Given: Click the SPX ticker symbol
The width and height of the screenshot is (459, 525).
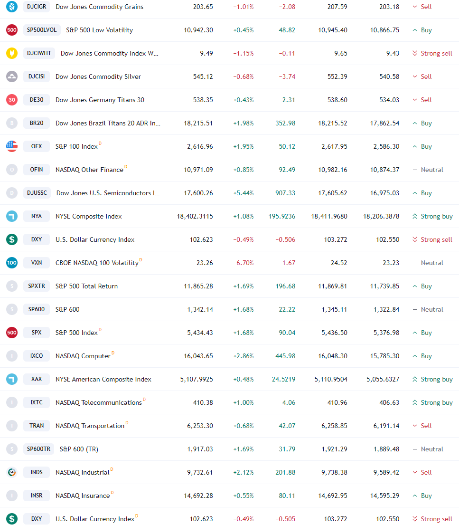Looking at the screenshot, I should tap(37, 333).
